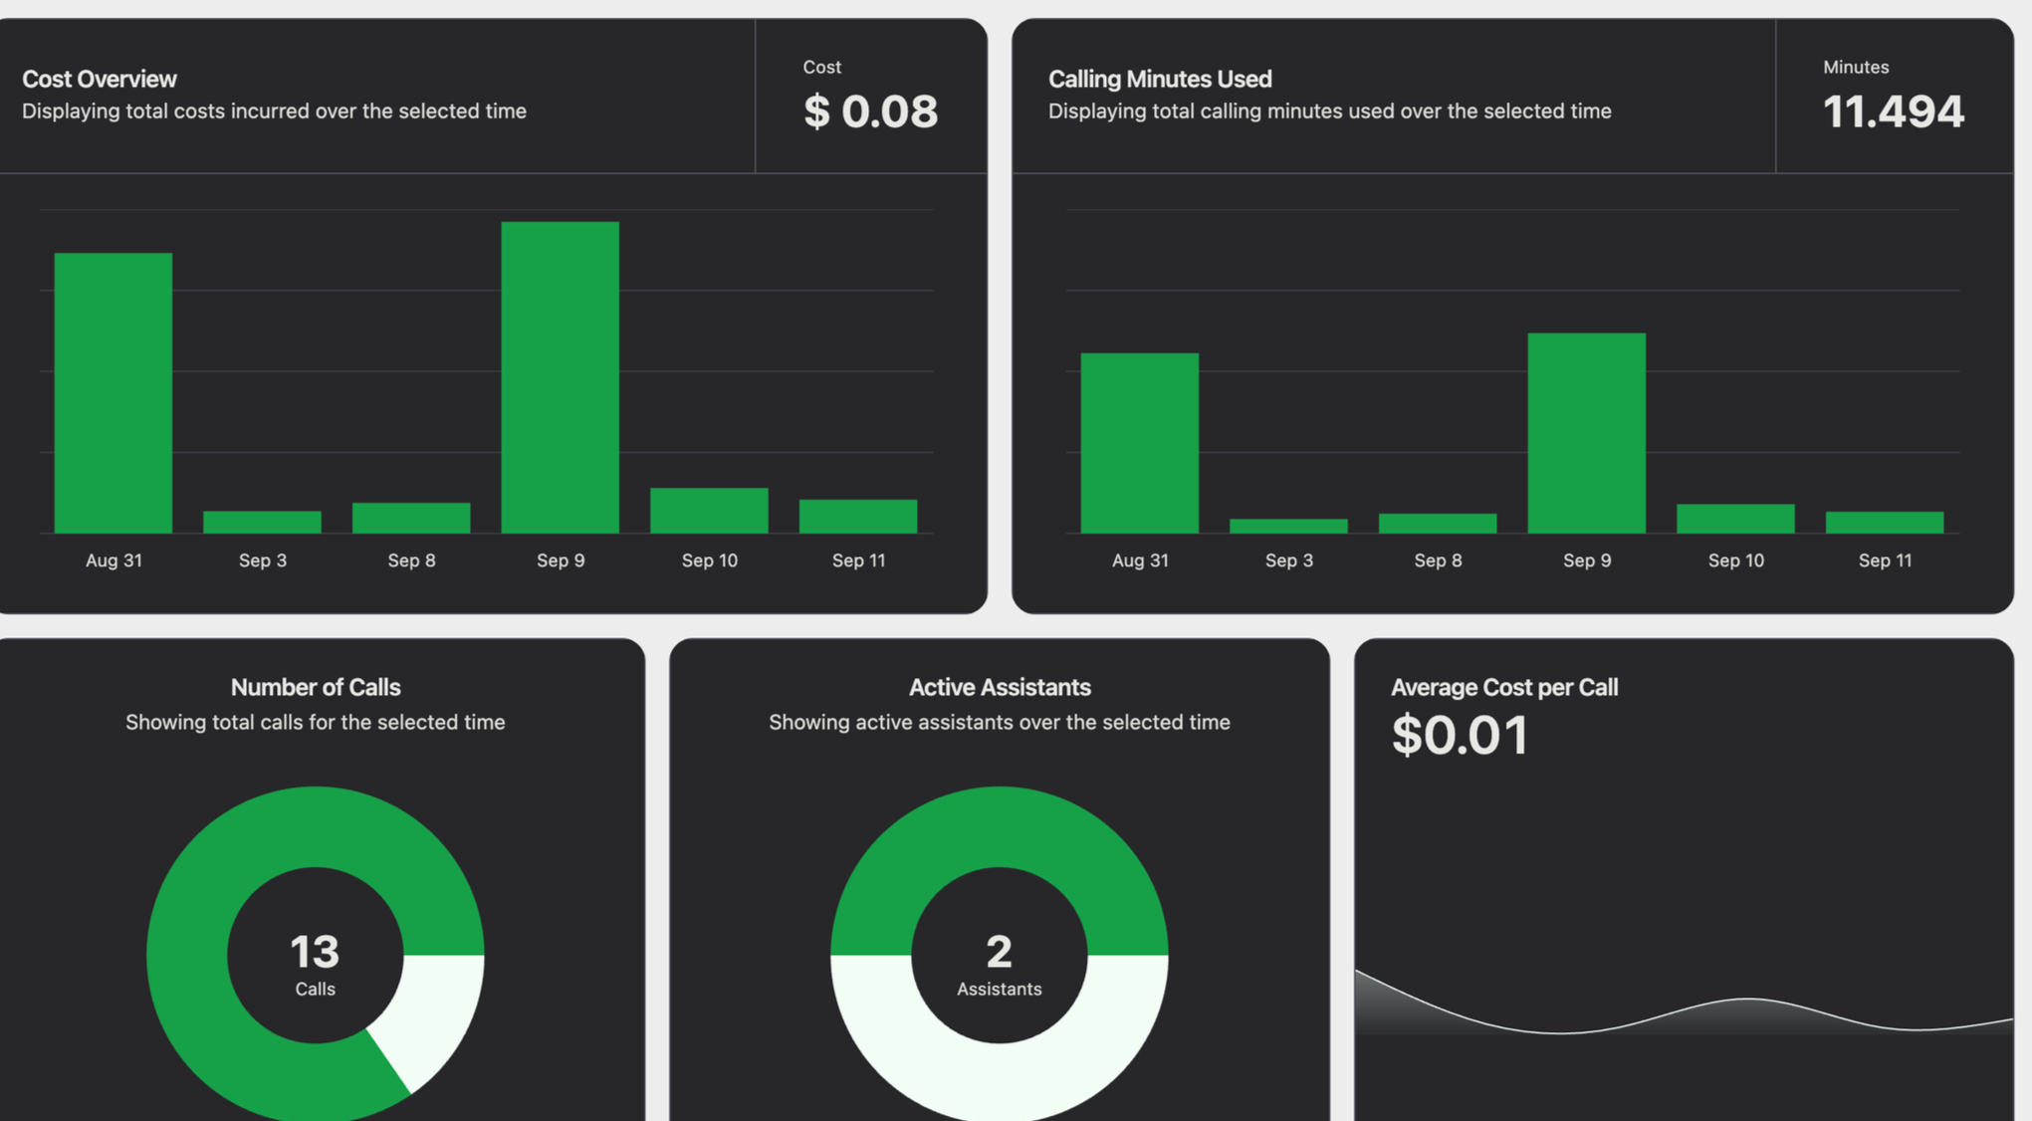
Task: Click the Sep 10 bar in Cost Overview
Action: click(x=709, y=510)
